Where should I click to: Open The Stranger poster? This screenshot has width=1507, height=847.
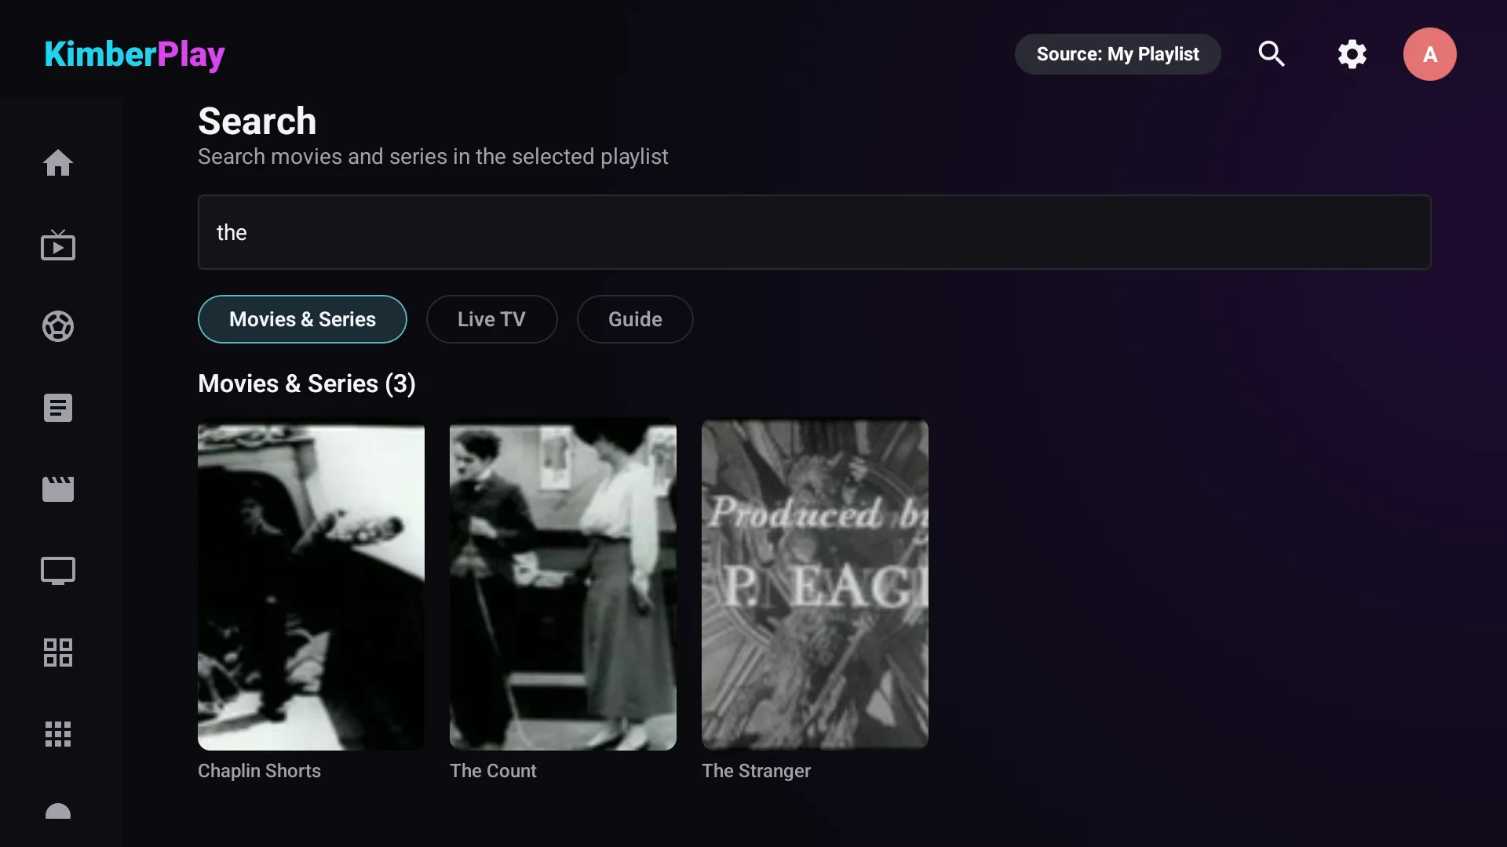815,585
